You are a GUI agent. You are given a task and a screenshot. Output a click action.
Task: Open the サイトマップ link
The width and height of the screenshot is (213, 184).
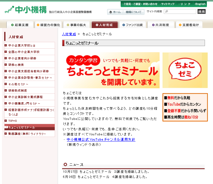(168, 4)
